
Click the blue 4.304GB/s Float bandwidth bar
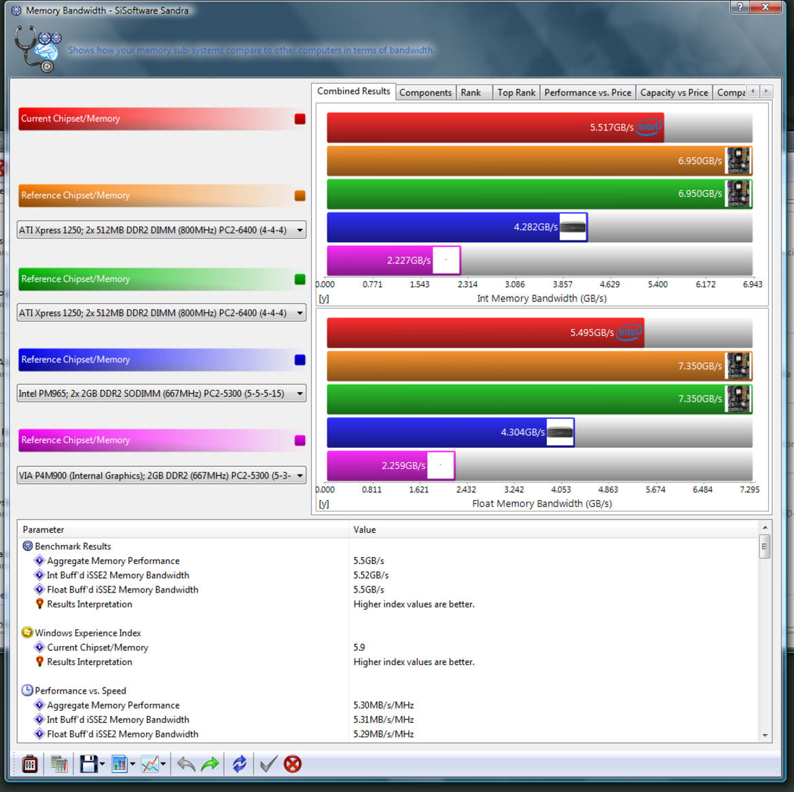[451, 432]
